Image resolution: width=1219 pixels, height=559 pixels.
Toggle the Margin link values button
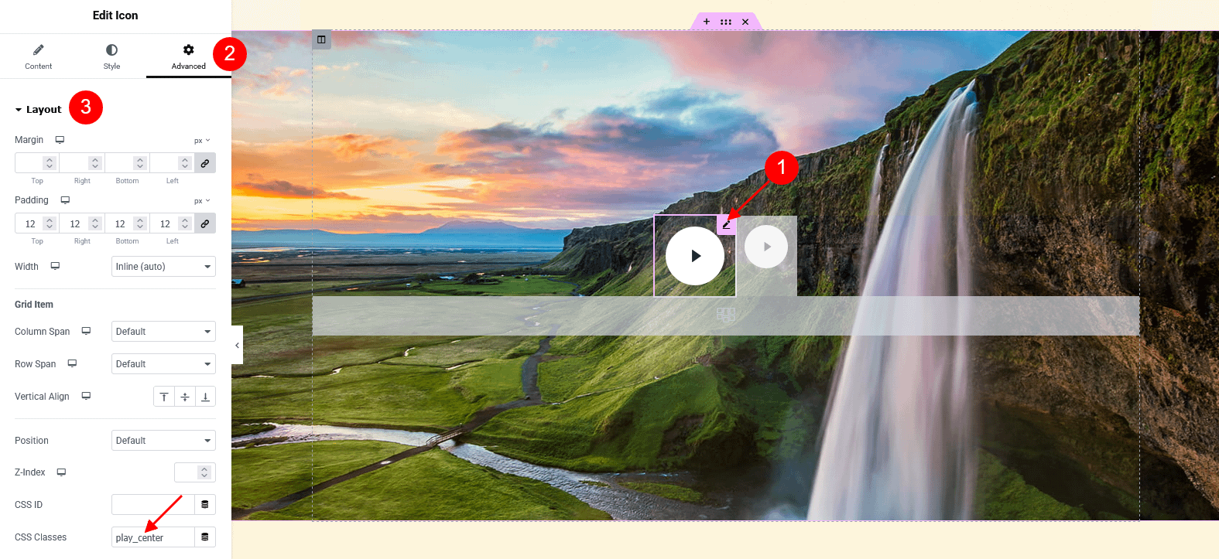click(x=205, y=163)
